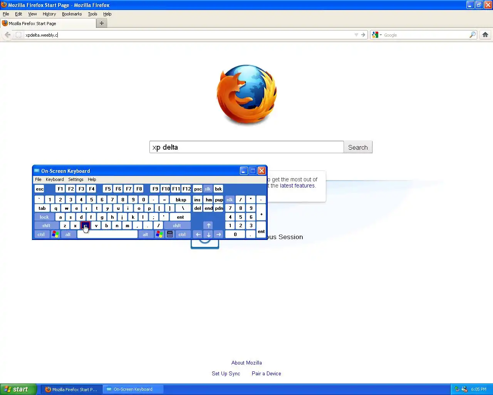
Task: Click the esc key on On-Screen Keyboard
Action: pos(40,189)
